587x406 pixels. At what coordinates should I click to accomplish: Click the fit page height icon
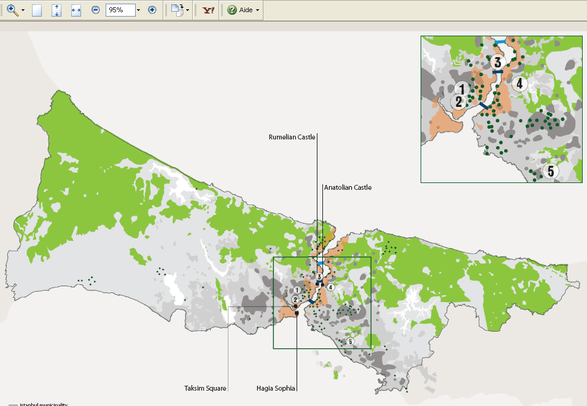56,9
